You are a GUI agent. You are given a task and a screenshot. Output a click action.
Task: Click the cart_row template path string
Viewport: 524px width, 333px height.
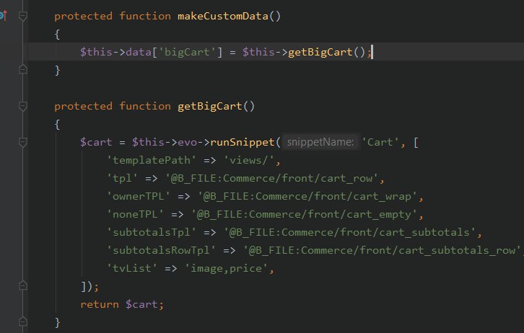(x=271, y=178)
